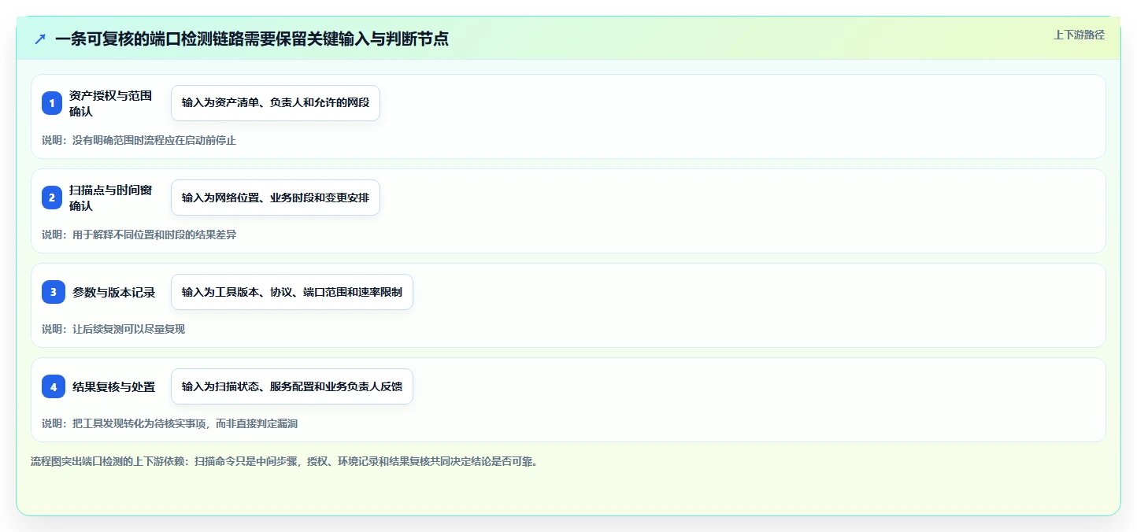Click the step number 2 badge
Image resolution: width=1137 pixels, height=532 pixels.
(x=52, y=198)
